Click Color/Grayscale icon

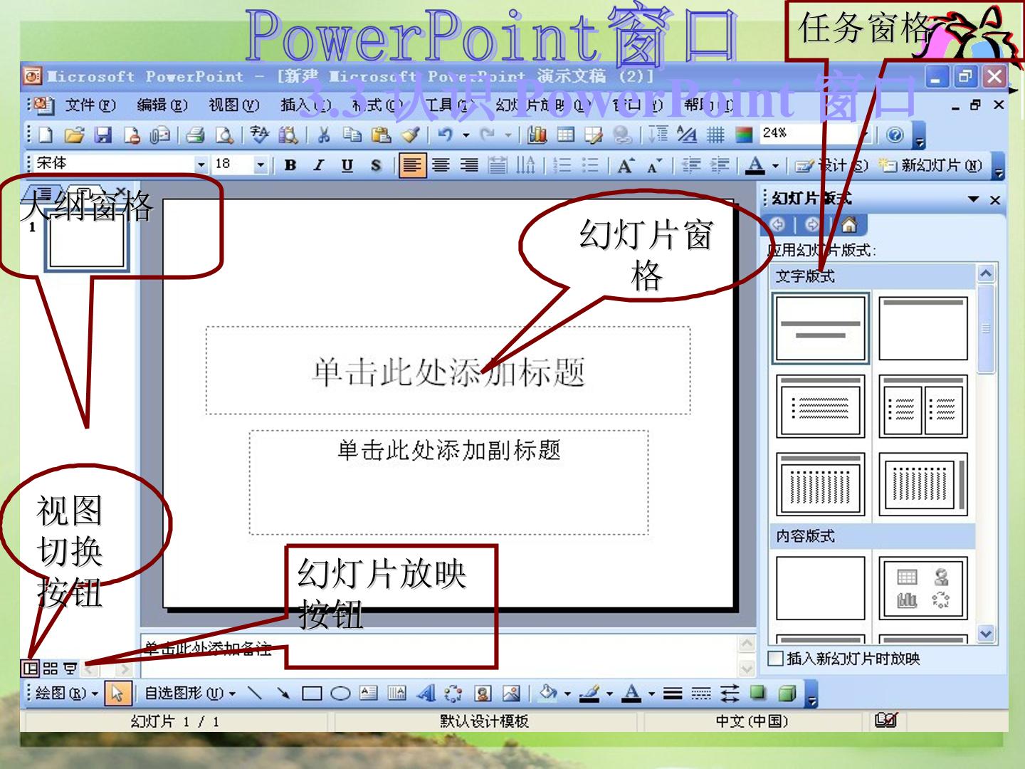(x=744, y=135)
